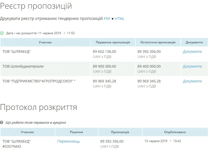Click the winning bid 89 392 356,00 in protocol table
The width and height of the screenshot is (208, 151).
click(112, 141)
